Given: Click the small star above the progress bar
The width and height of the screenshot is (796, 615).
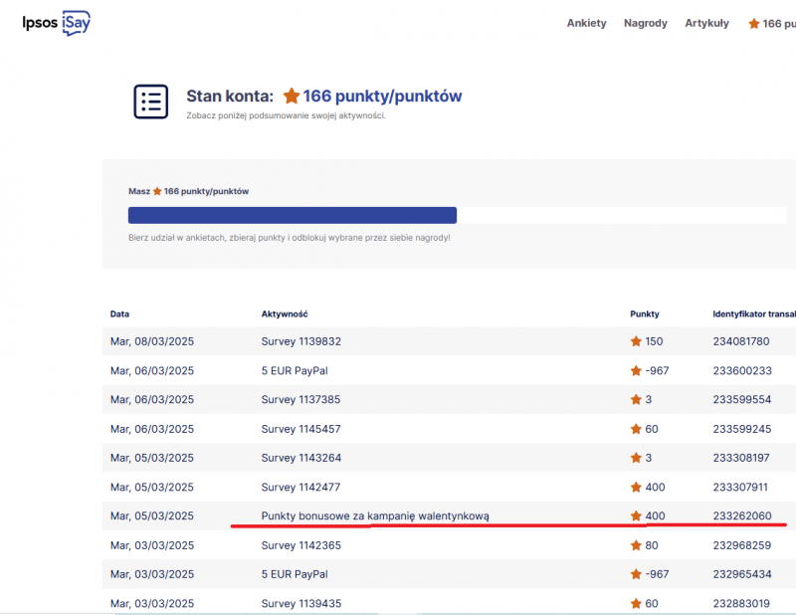Looking at the screenshot, I should coord(157,191).
